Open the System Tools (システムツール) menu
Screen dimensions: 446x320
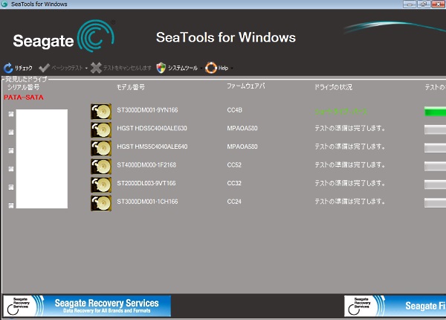181,68
